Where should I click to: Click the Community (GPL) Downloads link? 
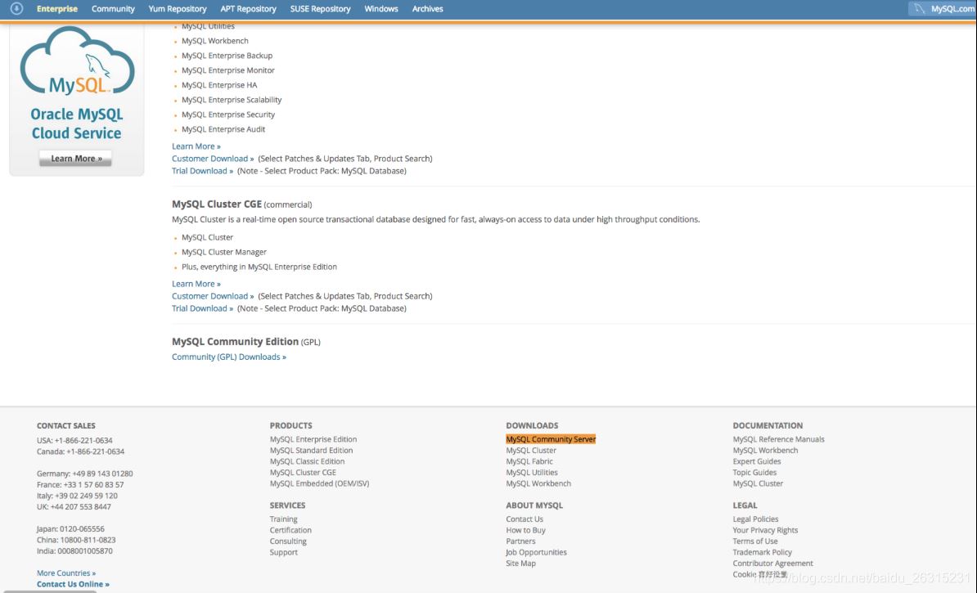228,357
